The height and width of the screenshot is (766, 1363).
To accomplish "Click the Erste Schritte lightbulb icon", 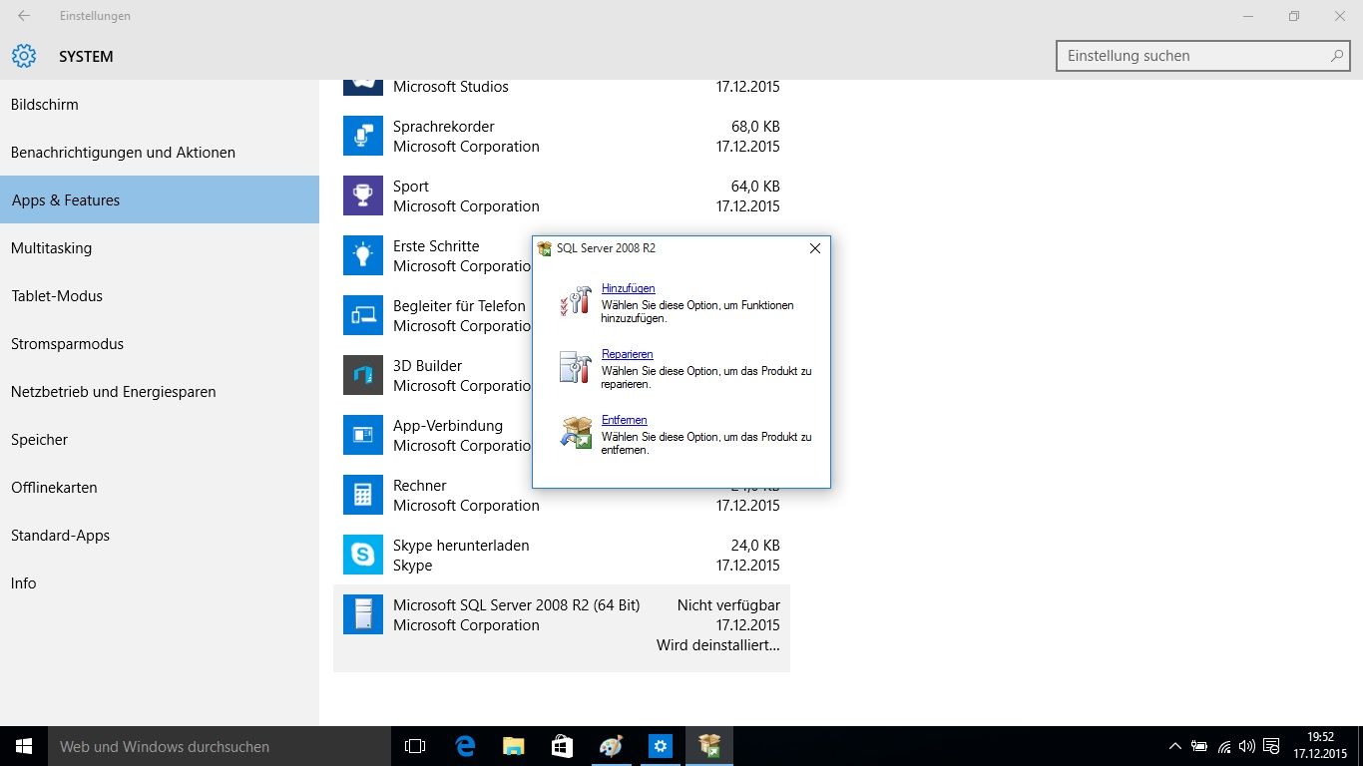I will [363, 255].
